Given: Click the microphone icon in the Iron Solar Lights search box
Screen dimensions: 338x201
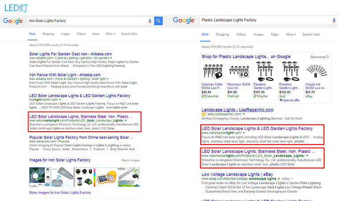Looking at the screenshot, I should point(149,21).
